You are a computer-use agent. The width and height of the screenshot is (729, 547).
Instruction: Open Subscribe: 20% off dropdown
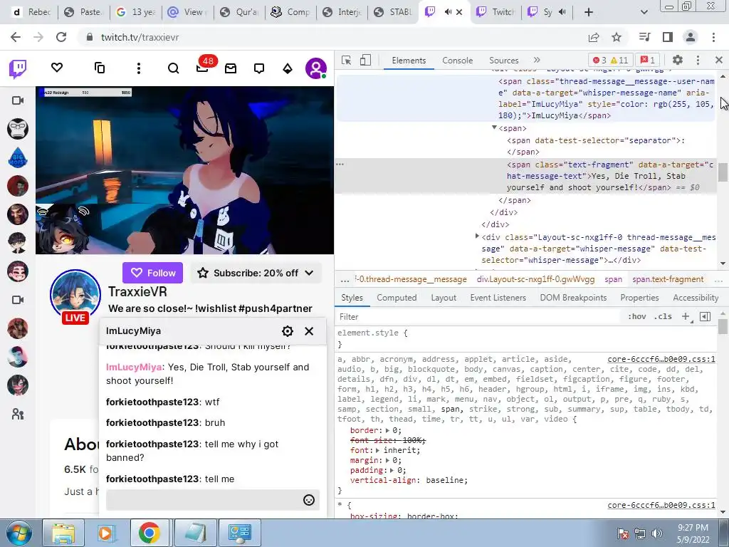[x=256, y=273]
